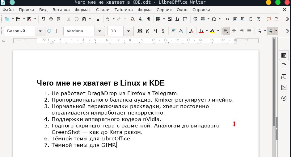Open highlight color palette arrow

[218, 31]
